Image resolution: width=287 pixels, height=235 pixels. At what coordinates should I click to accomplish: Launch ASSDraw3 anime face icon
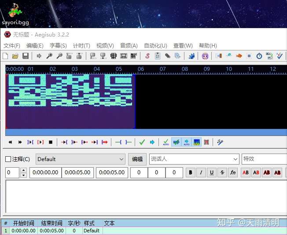(205, 56)
